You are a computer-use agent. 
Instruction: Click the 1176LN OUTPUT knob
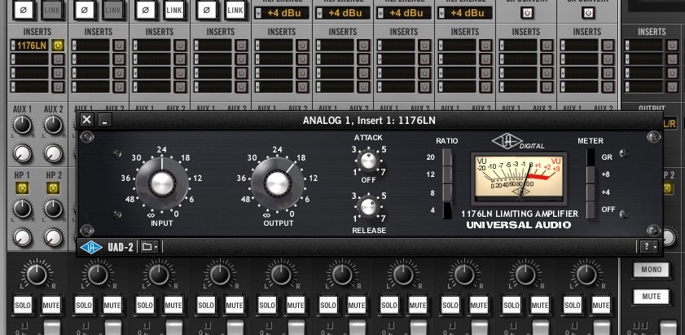[278, 183]
